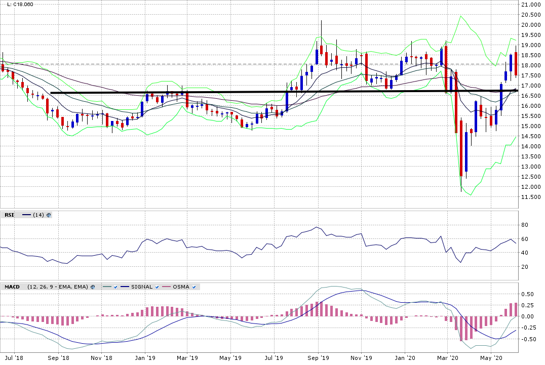Click the MACD indicator label

tap(12, 287)
